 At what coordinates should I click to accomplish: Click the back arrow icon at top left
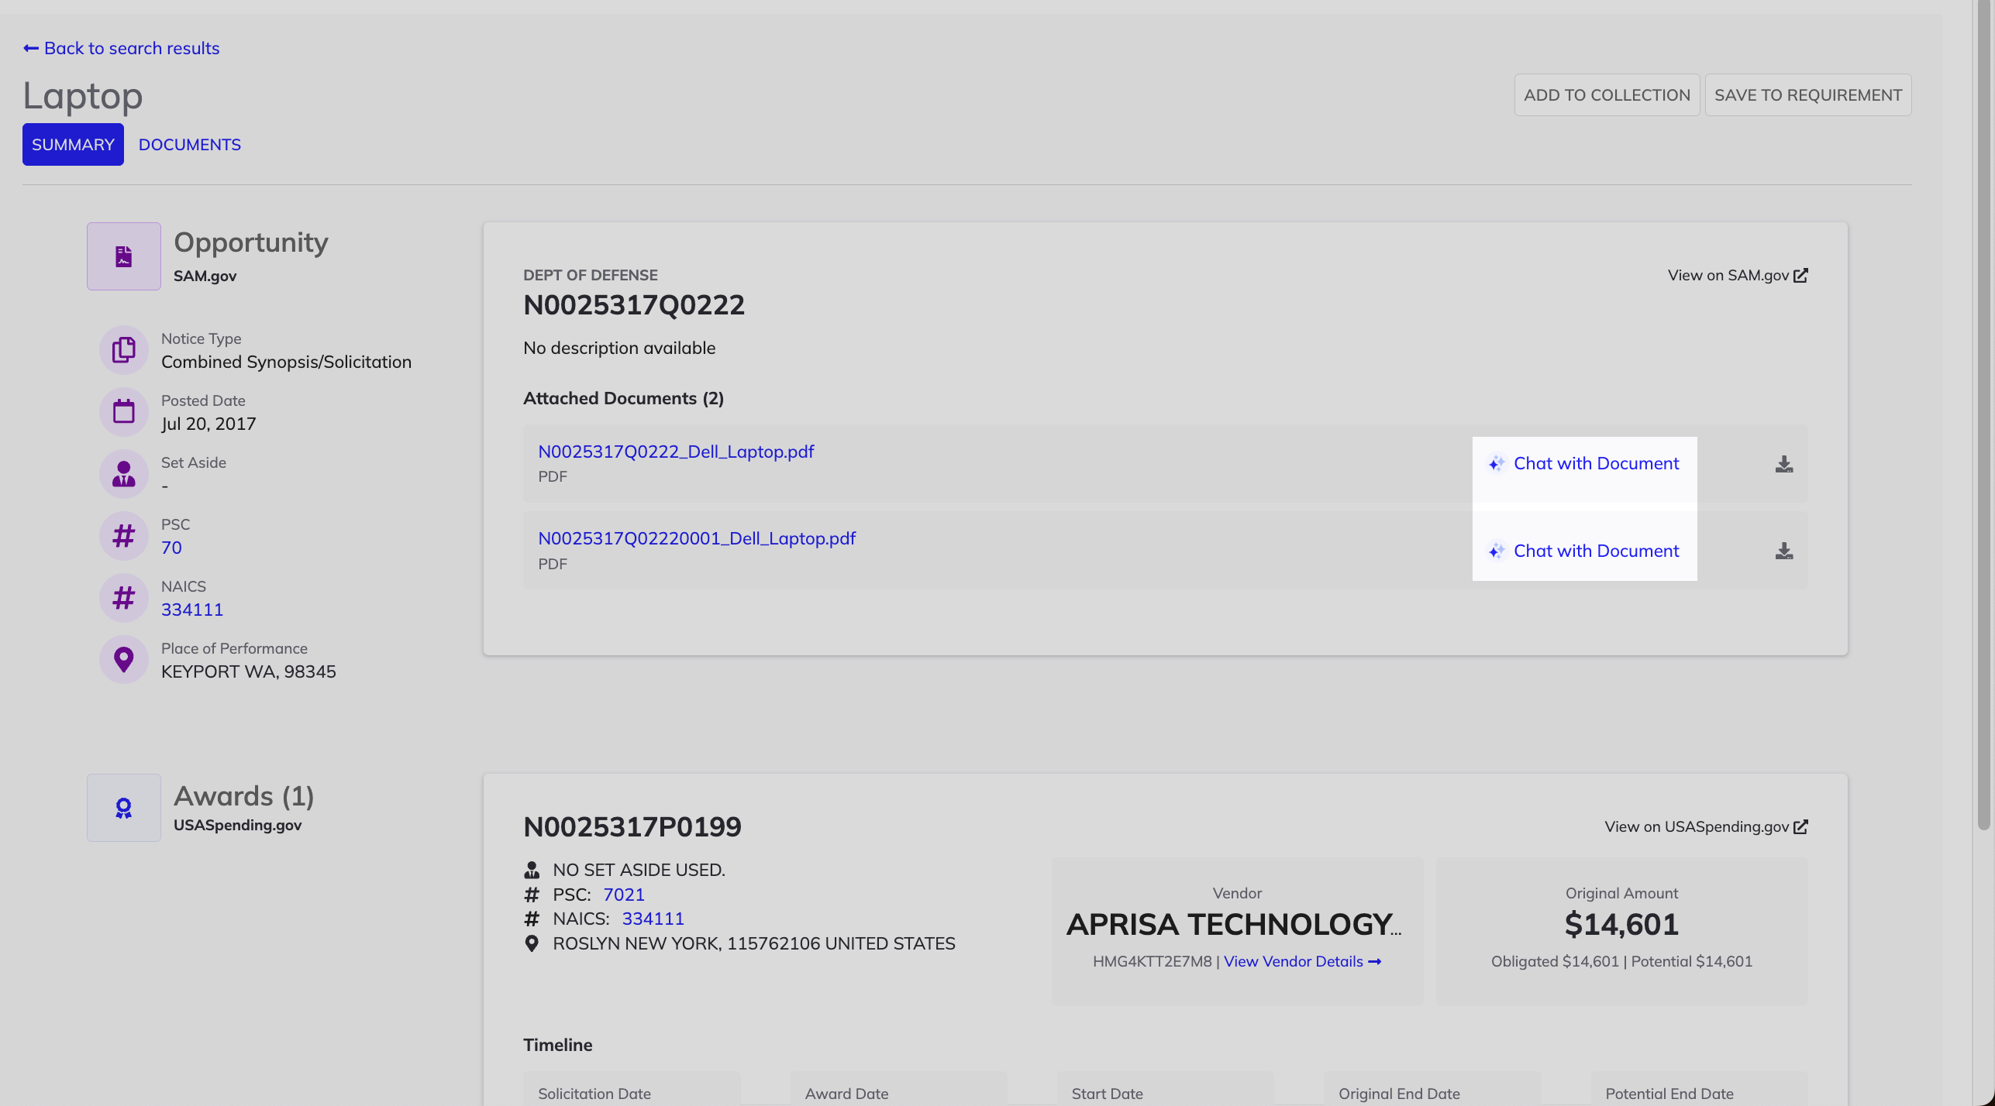(31, 48)
